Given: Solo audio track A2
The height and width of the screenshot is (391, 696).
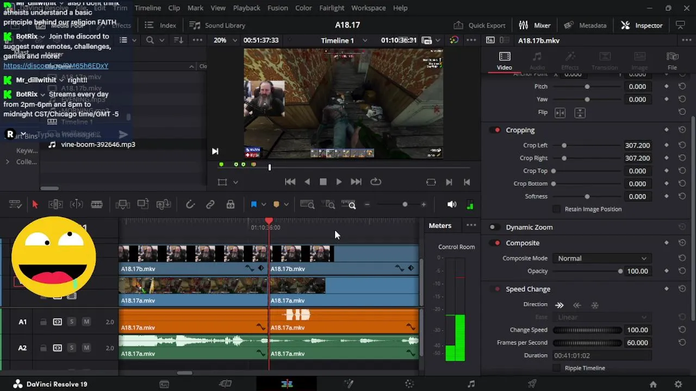Looking at the screenshot, I should click(71, 348).
